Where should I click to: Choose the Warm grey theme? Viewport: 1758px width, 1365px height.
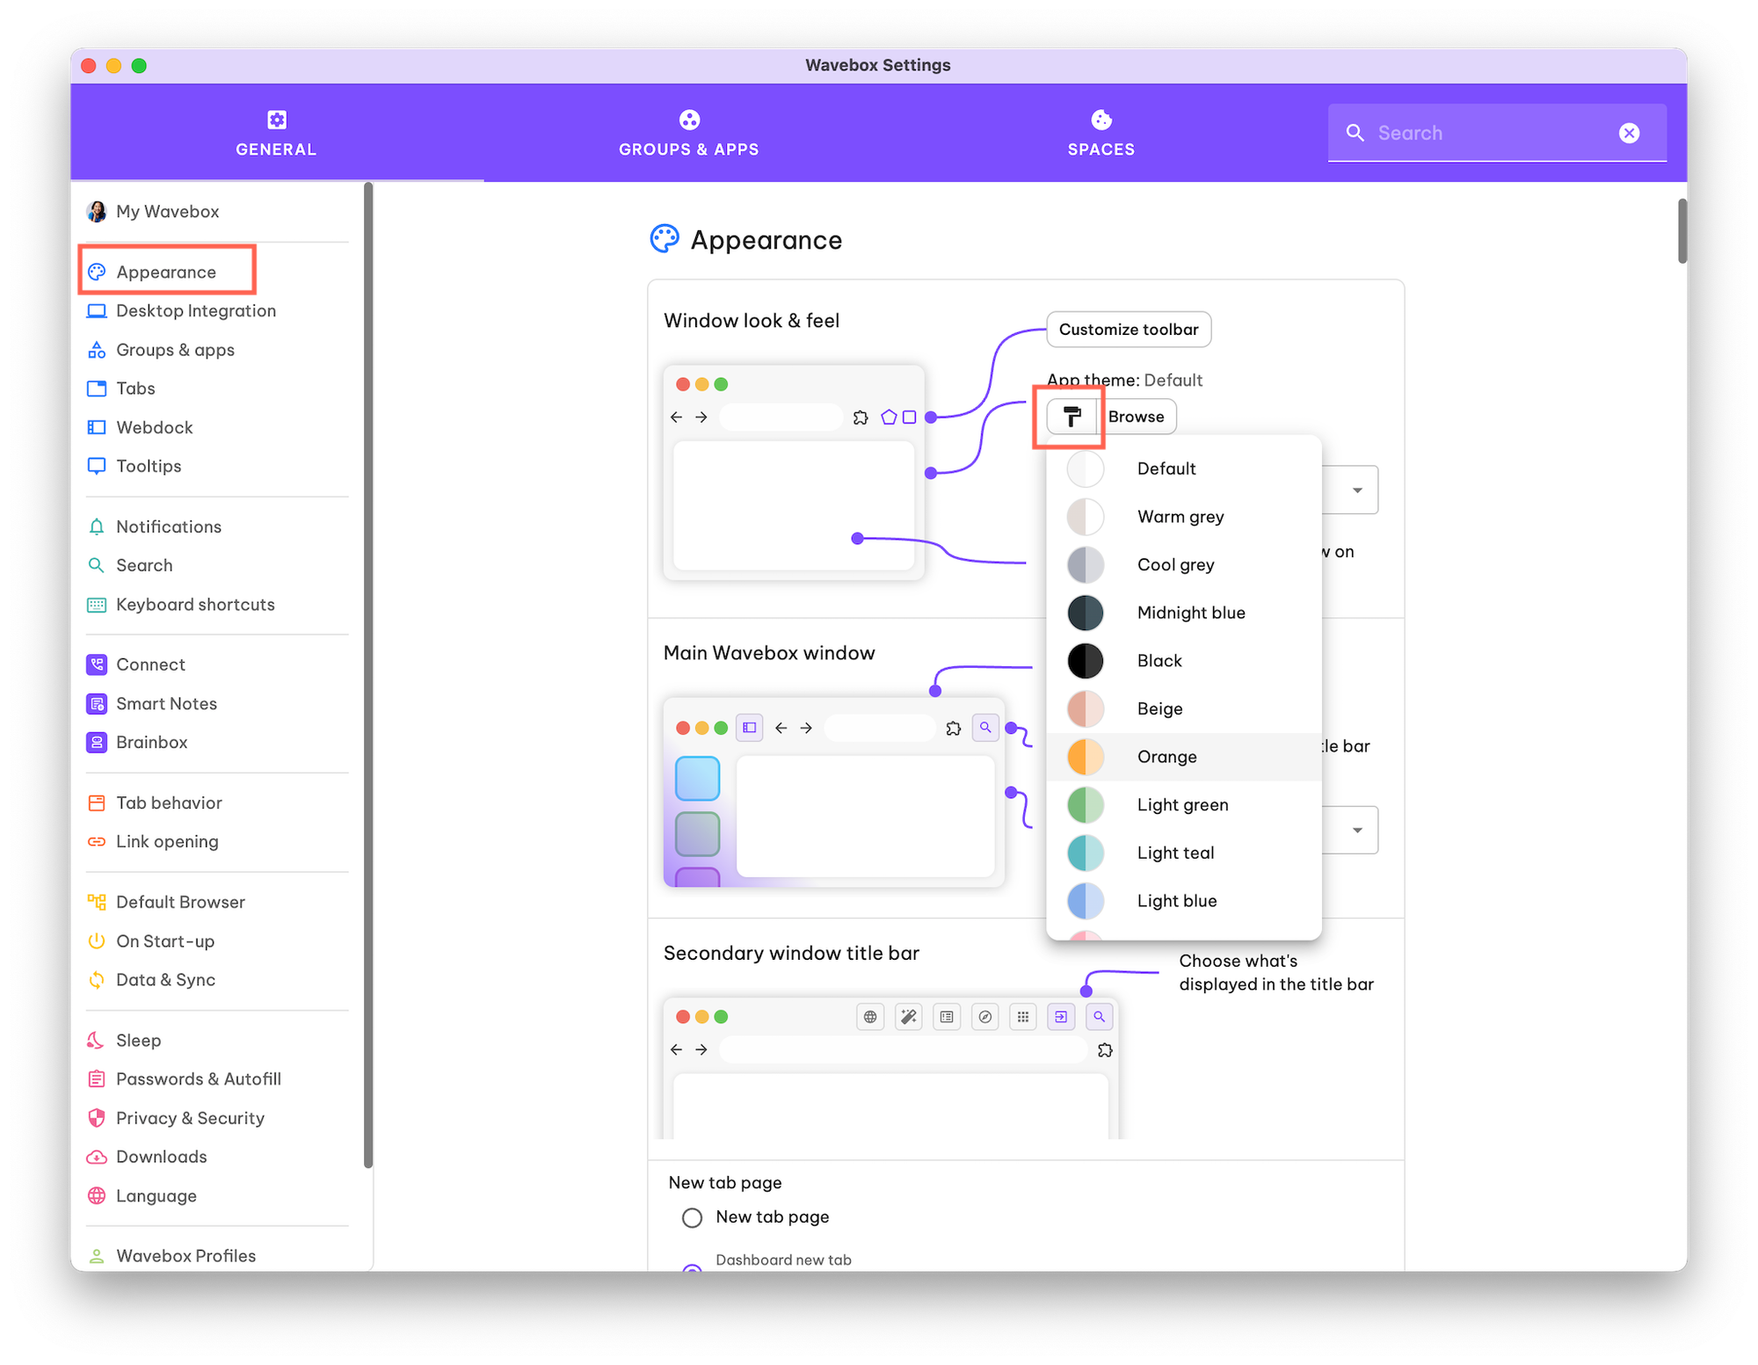pyautogui.click(x=1184, y=517)
